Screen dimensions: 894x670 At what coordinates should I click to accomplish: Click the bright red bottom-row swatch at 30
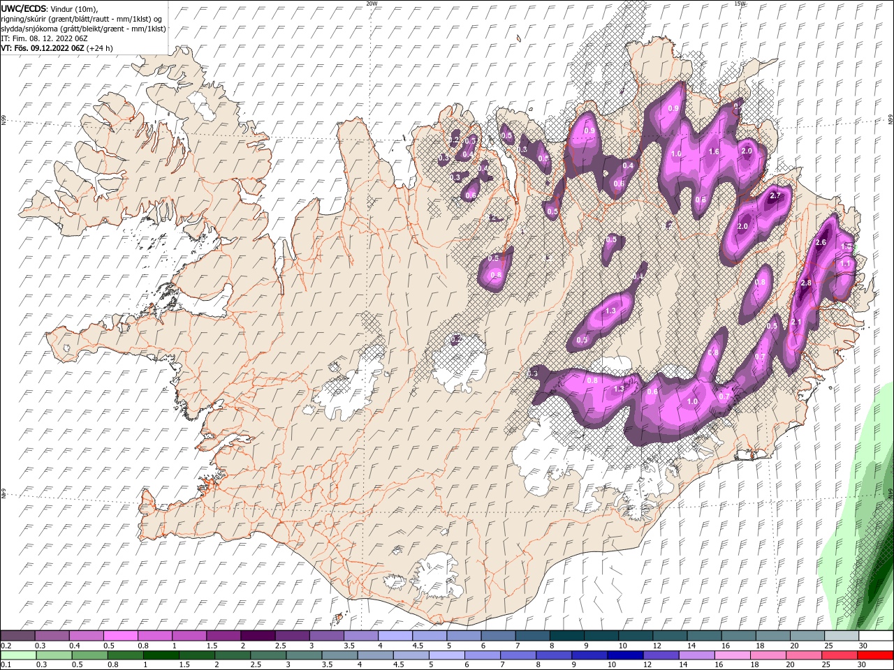[874, 655]
